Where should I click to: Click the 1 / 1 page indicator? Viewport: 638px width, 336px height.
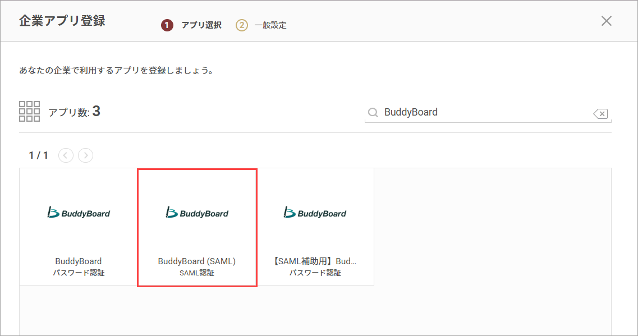(38, 155)
